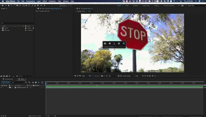Click the film strip icon in floating panel
The width and height of the screenshot is (206, 117).
click(x=110, y=43)
